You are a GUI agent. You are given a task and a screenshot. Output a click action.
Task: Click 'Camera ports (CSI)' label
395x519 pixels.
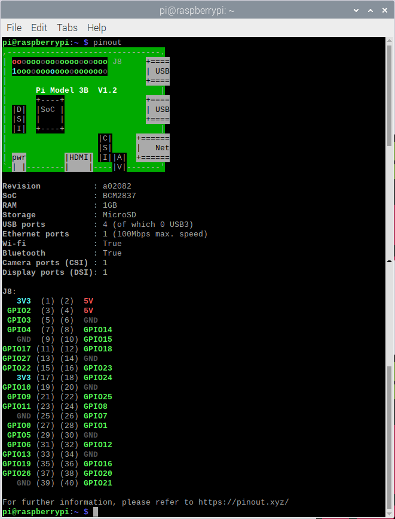pos(45,262)
